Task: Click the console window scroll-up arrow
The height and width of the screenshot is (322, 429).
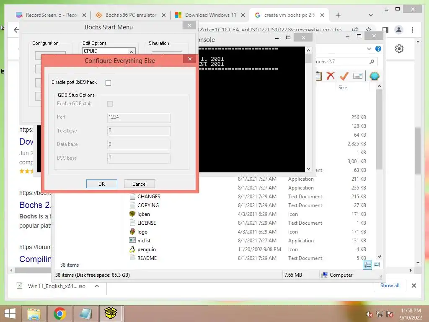Action: [x=308, y=50]
